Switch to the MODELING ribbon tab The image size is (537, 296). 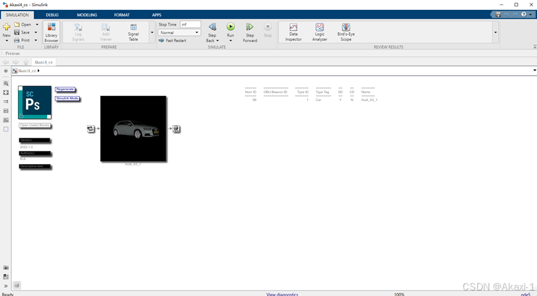(x=87, y=15)
